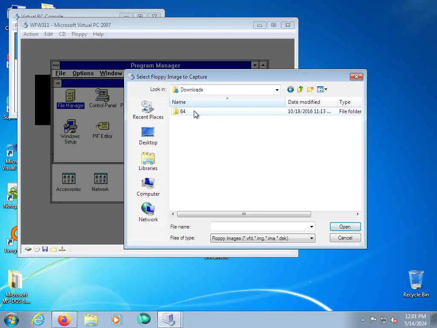
Task: Select Libraries in the places bar
Action: pos(148,161)
